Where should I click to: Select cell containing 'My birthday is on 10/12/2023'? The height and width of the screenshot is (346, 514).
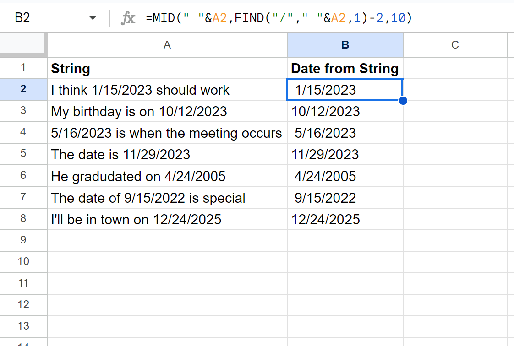pyautogui.click(x=167, y=111)
